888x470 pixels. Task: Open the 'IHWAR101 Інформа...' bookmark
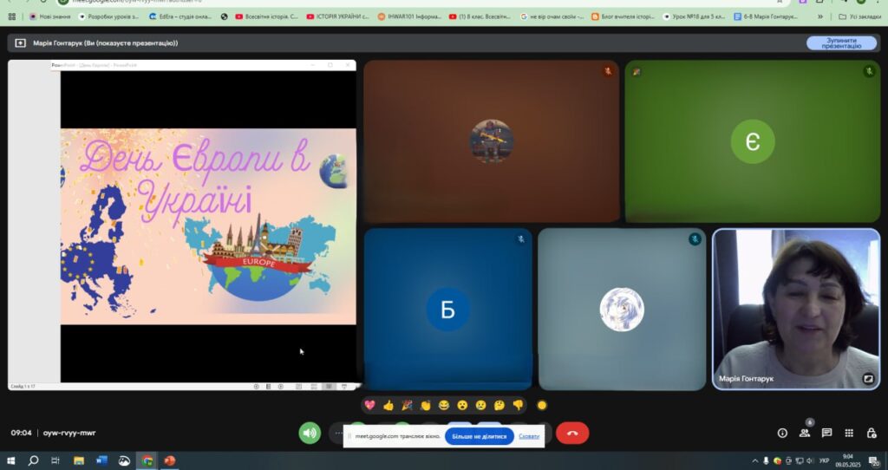coord(409,17)
